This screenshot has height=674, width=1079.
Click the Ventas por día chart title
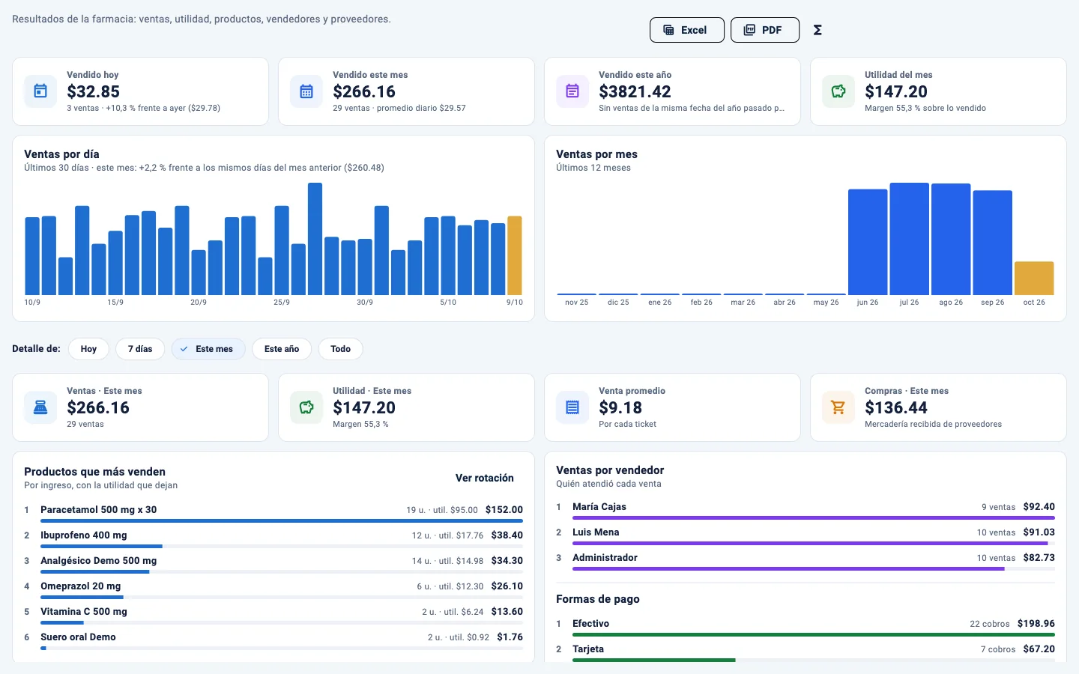click(x=61, y=154)
